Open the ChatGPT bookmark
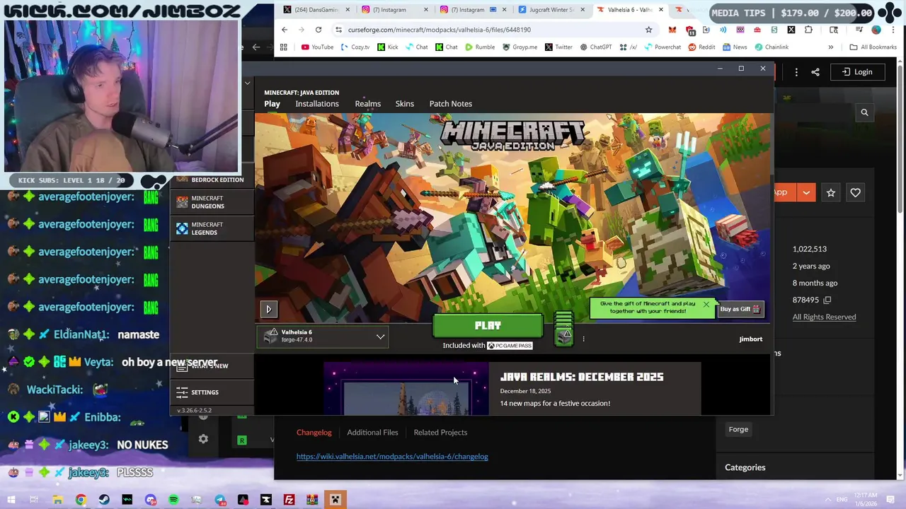This screenshot has width=906, height=509. point(595,47)
